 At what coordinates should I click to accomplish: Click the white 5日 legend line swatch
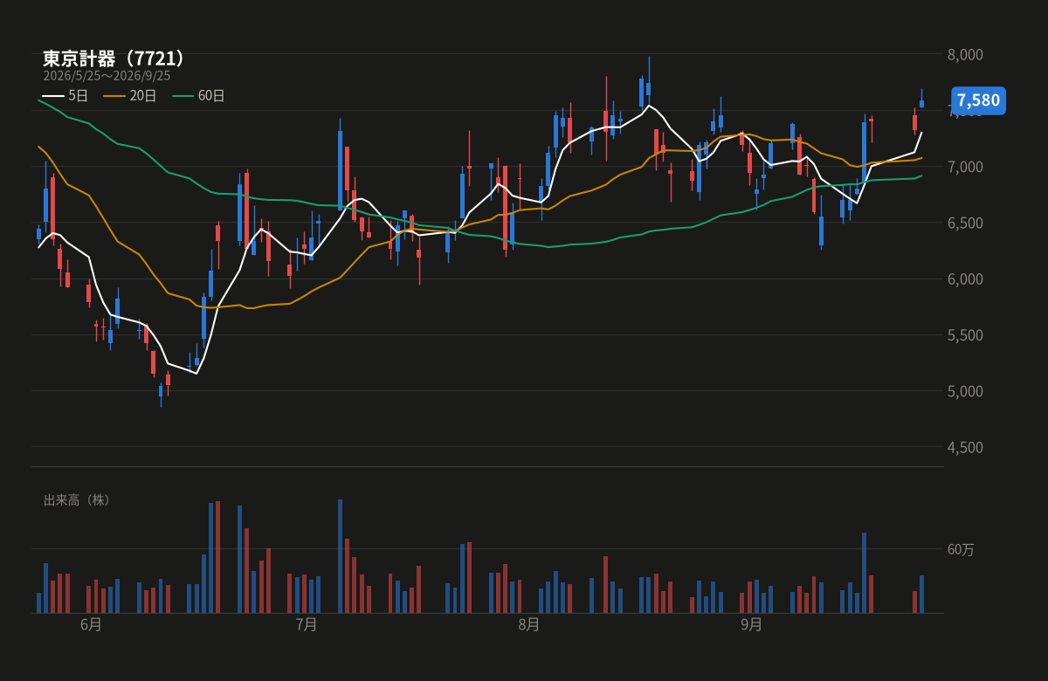(53, 96)
